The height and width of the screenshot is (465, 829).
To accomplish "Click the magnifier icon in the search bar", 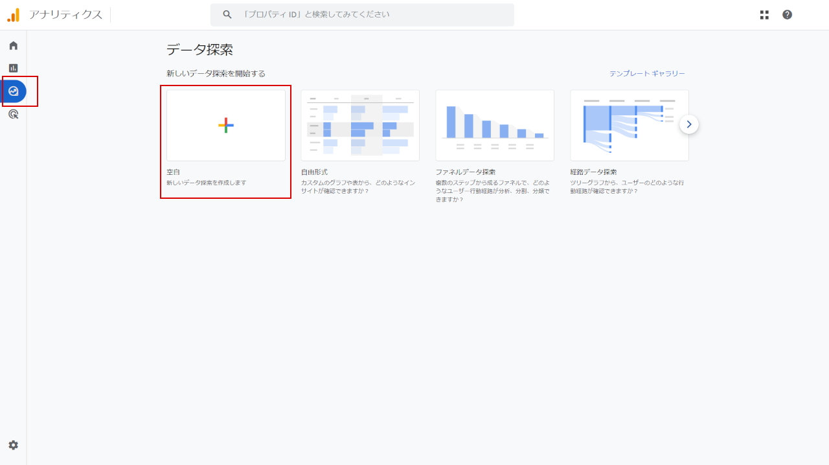I will pos(227,14).
